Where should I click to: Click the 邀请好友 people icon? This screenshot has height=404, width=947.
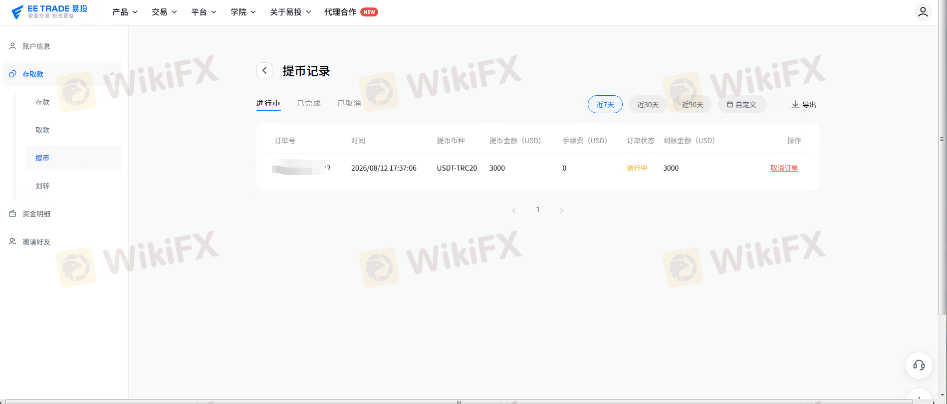click(x=12, y=241)
